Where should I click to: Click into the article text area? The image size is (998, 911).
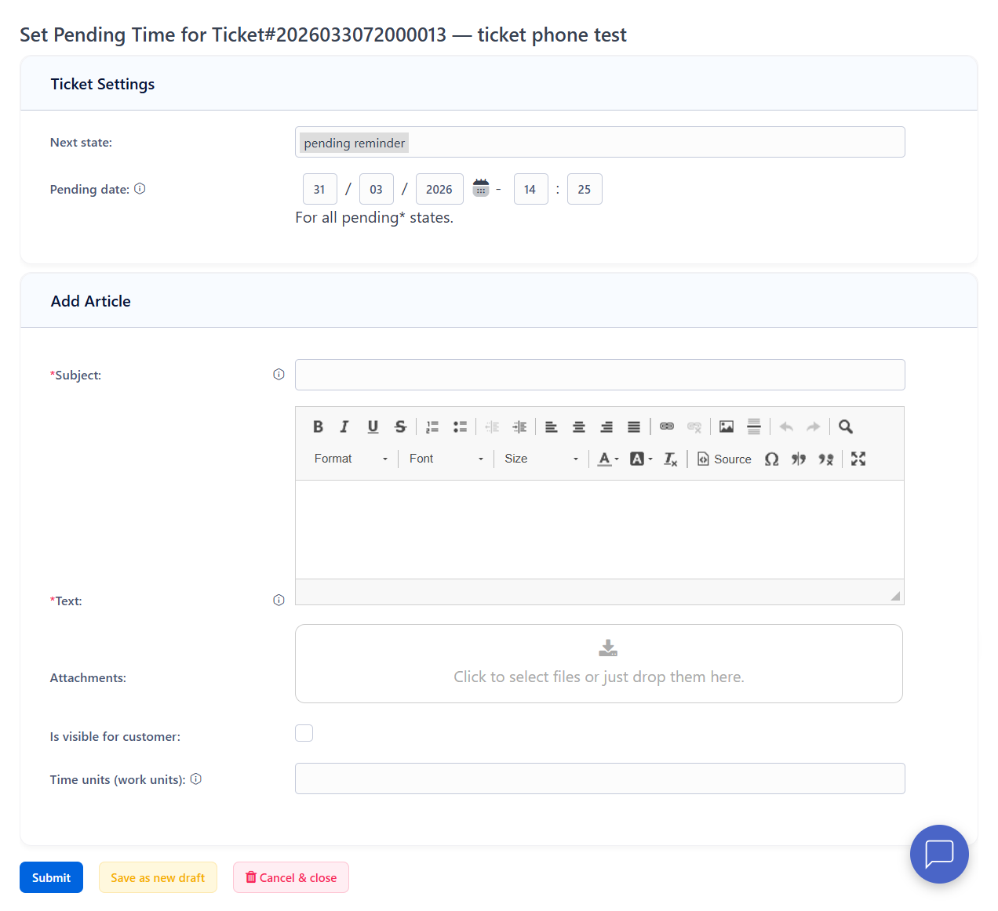[x=600, y=530]
